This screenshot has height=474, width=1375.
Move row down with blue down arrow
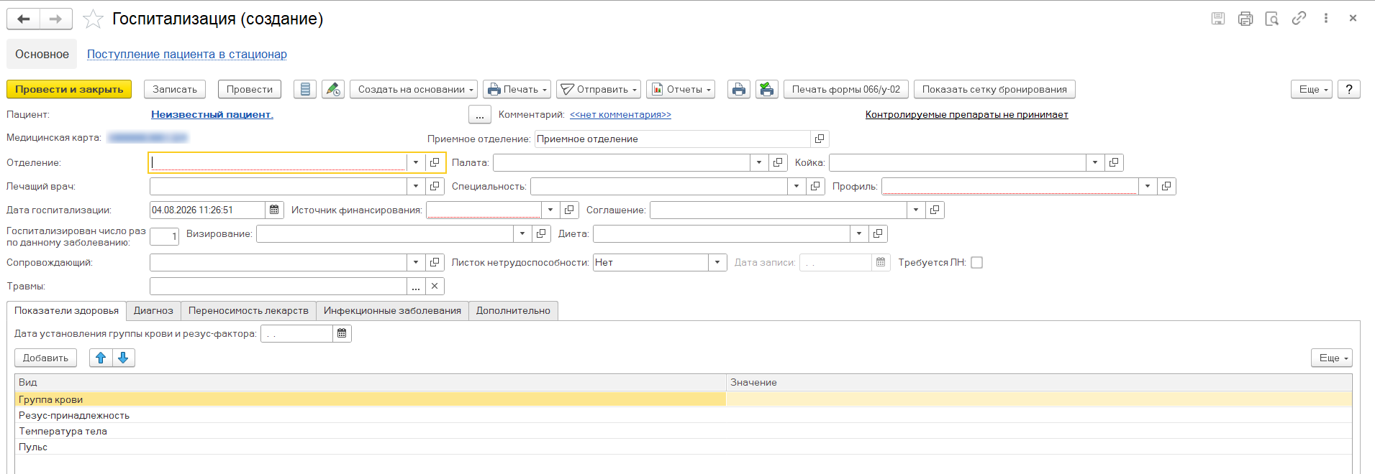tap(123, 358)
